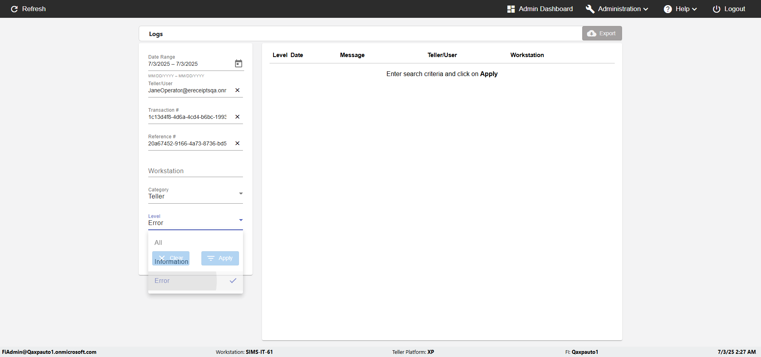
Task: Clear the Reference # field with X
Action: (x=237, y=143)
